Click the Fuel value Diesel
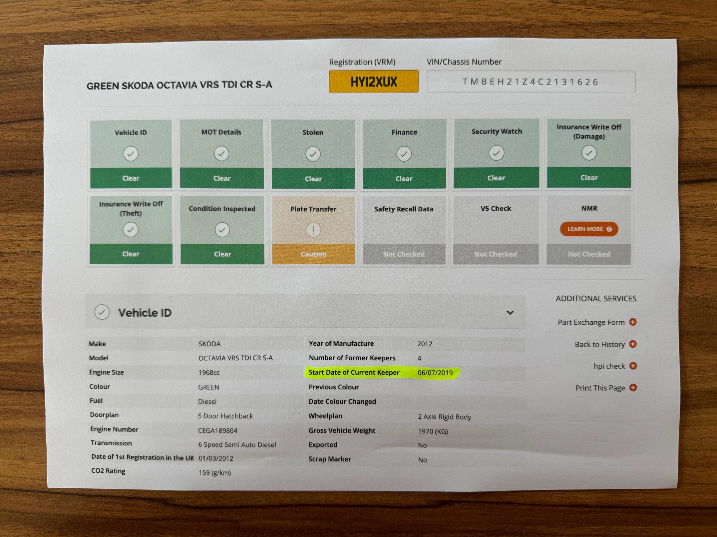 207,402
